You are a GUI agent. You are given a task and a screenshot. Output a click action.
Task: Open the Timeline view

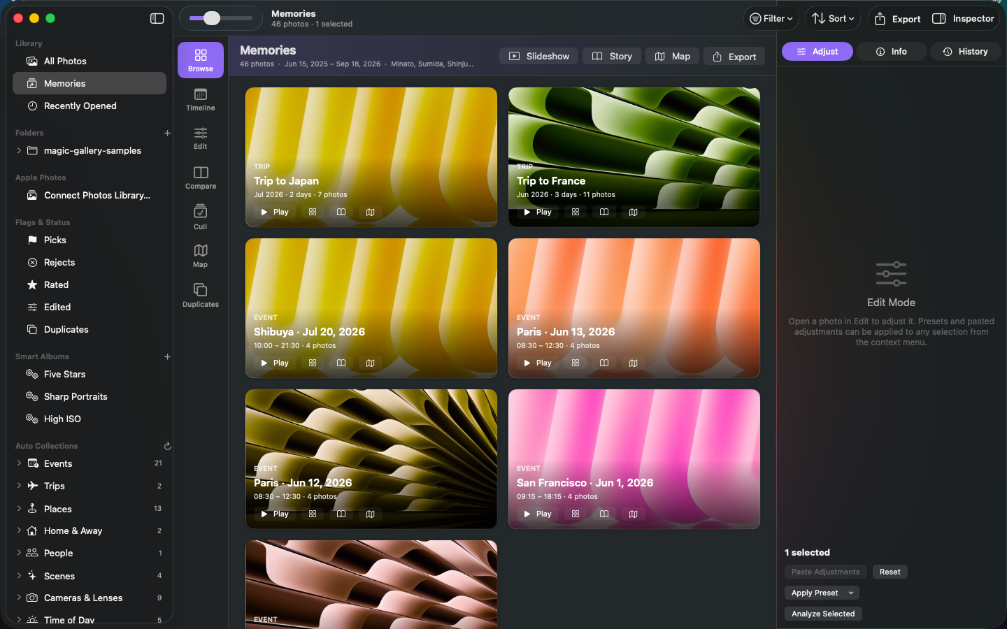point(201,99)
